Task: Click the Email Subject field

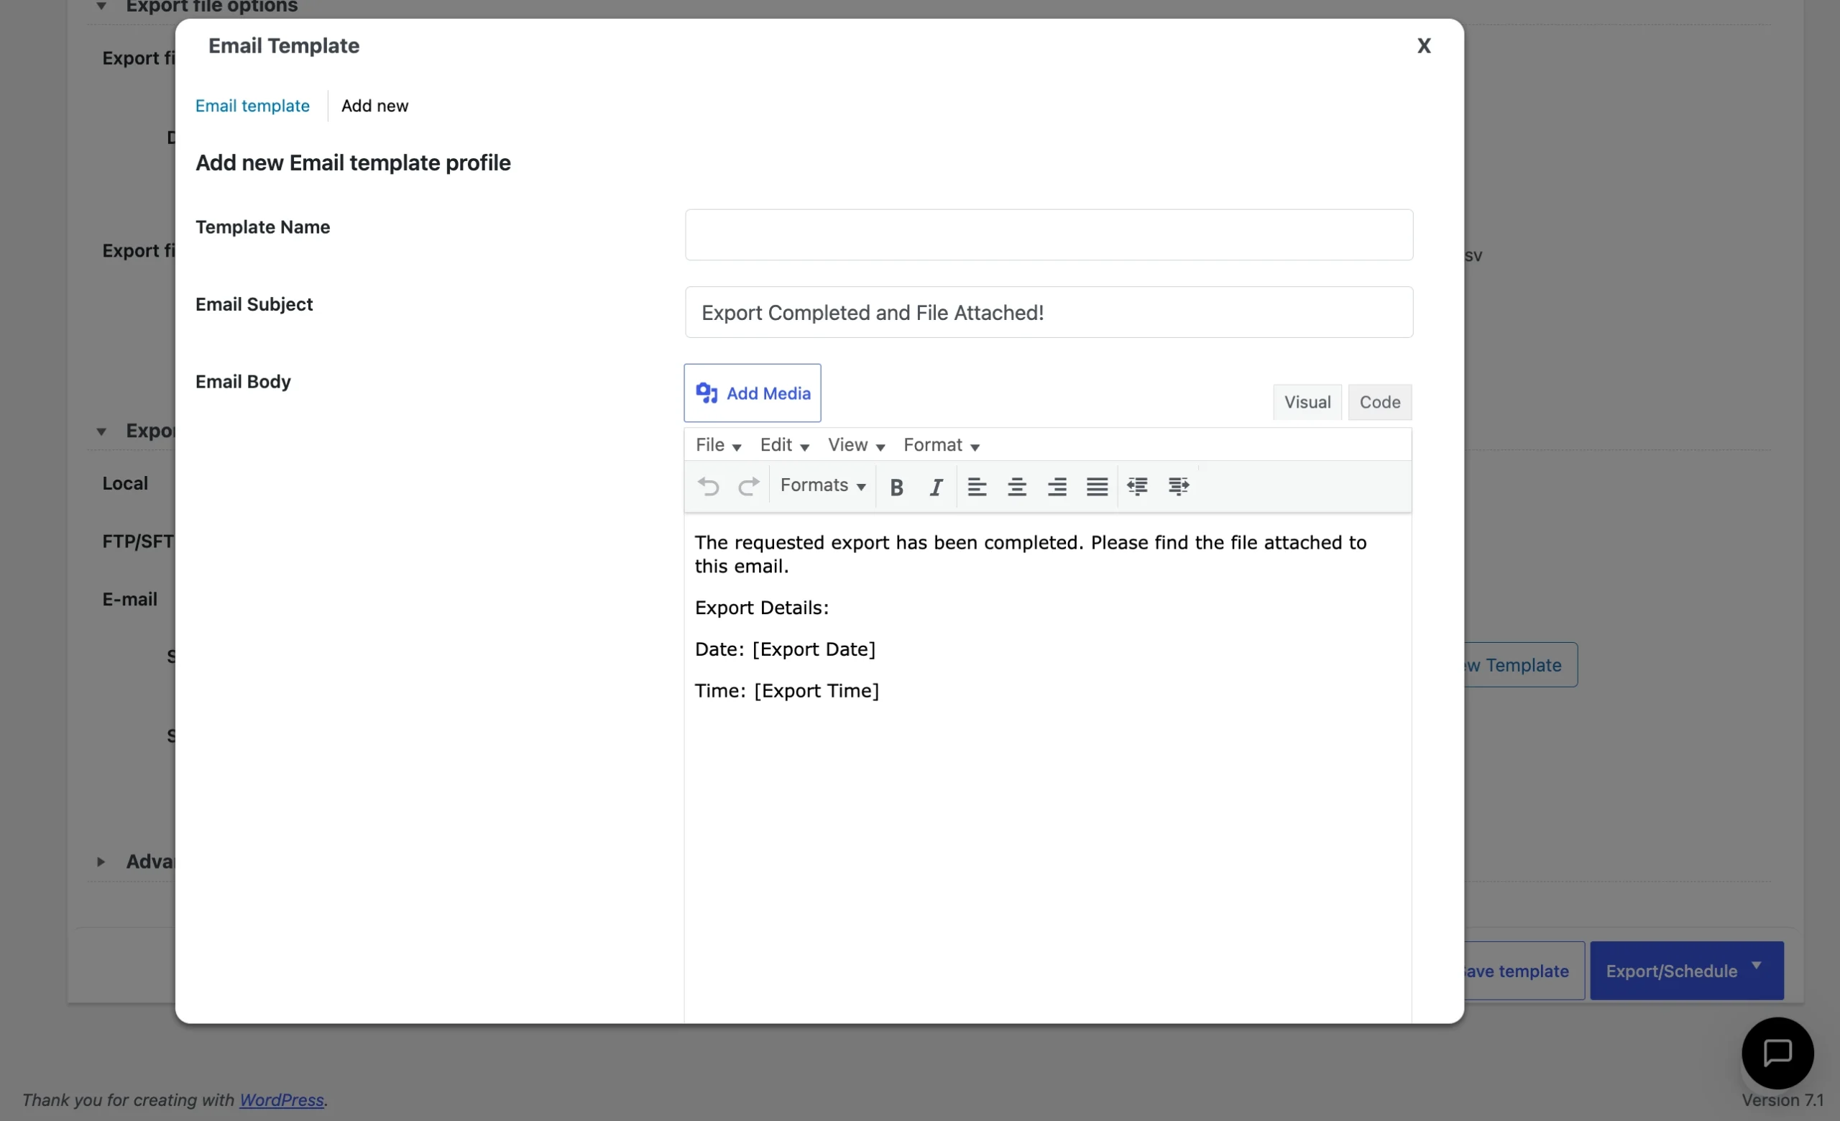Action: pos(1049,312)
